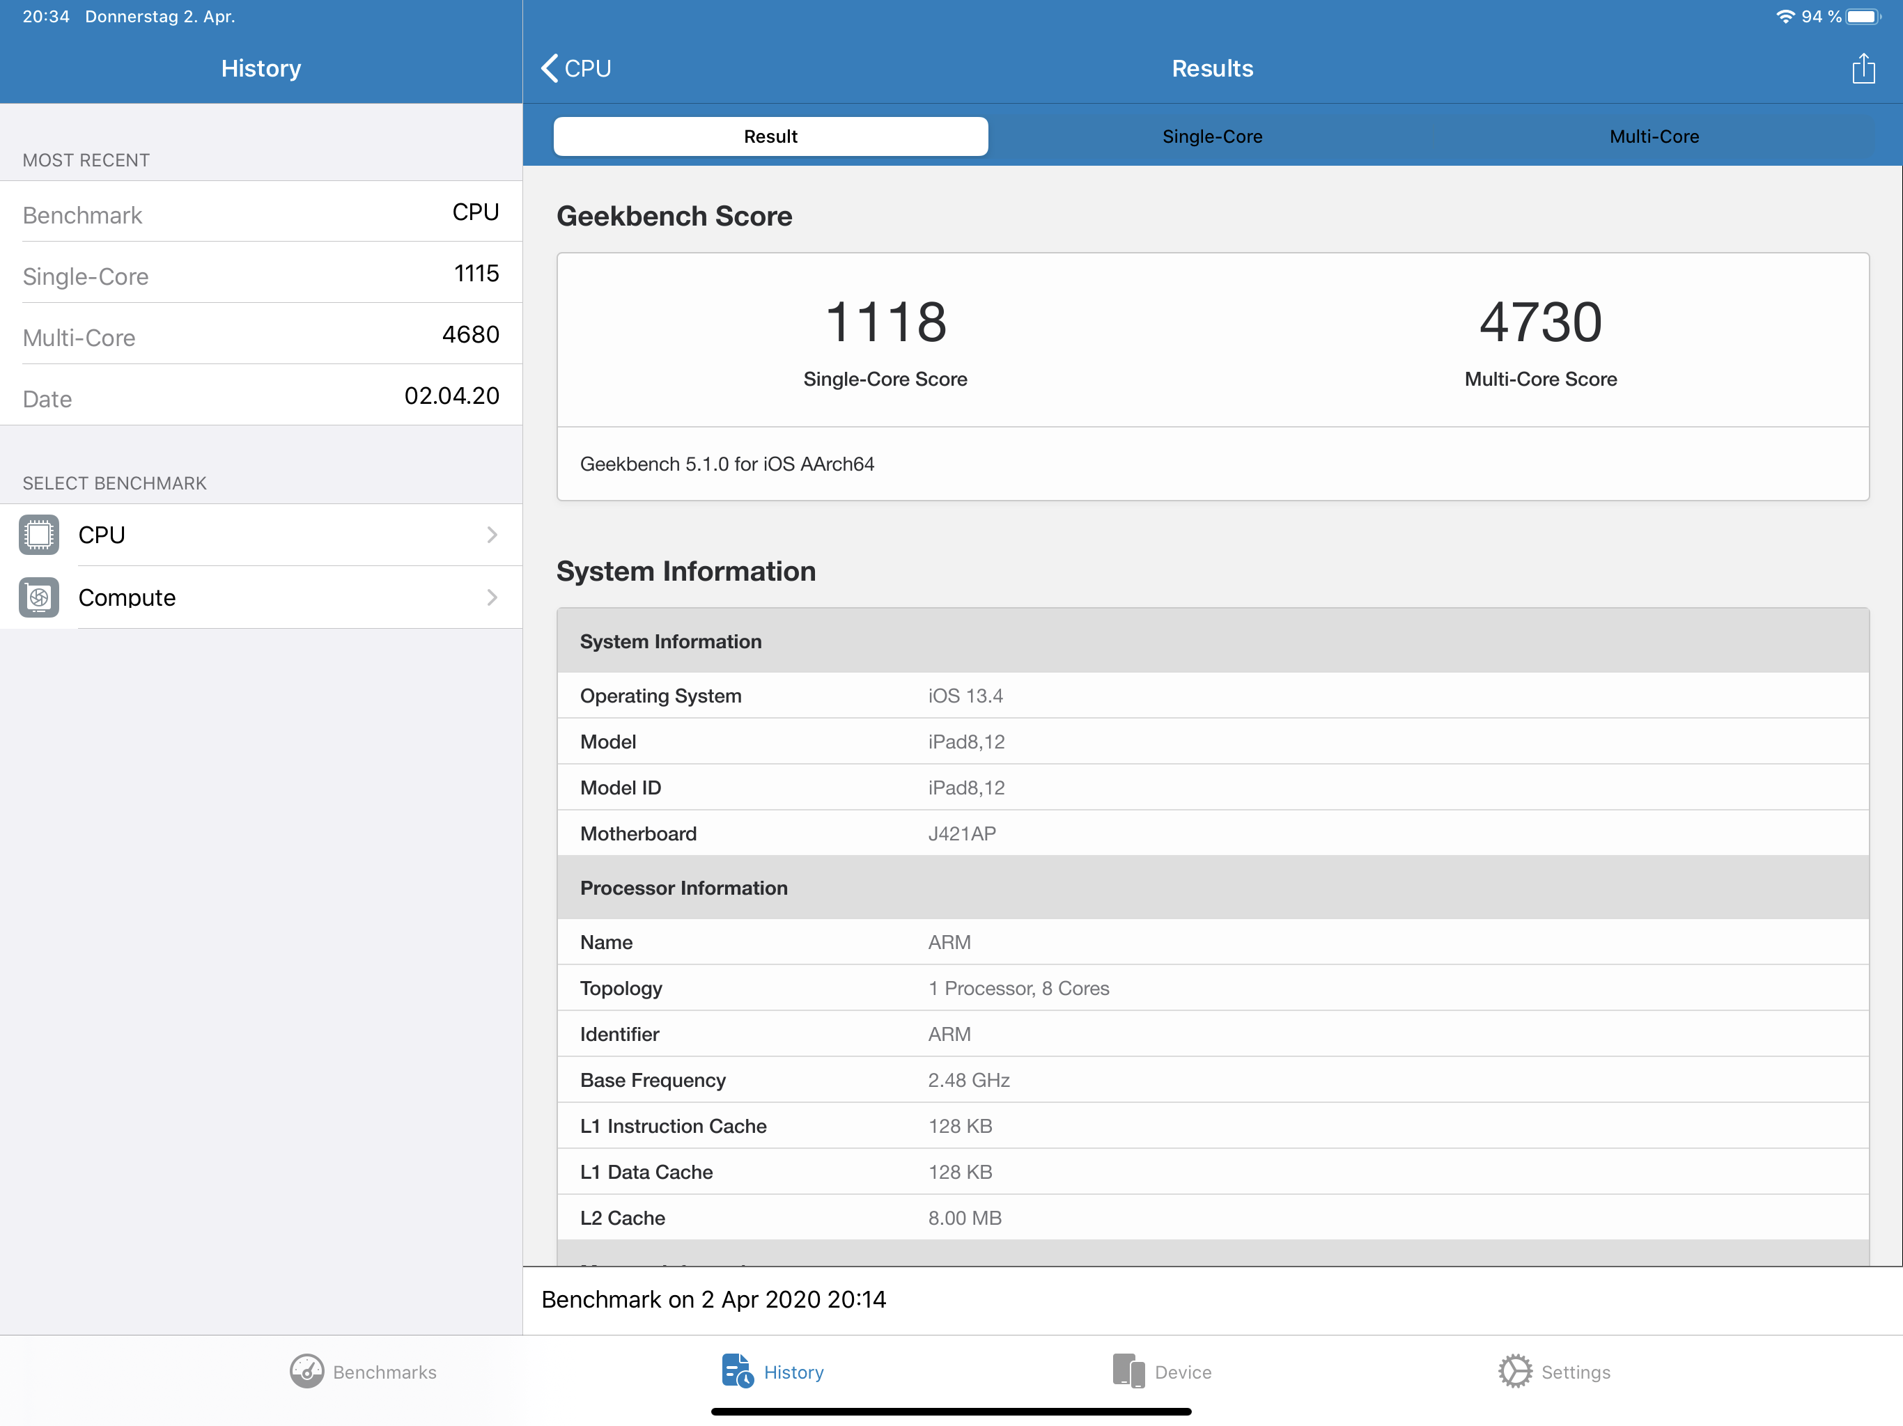Open the Benchmarks gauge icon in the bottom bar
The width and height of the screenshot is (1903, 1426).
(306, 1372)
